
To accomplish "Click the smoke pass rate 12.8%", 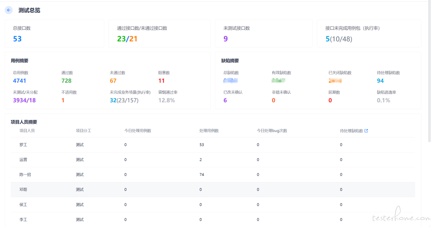I will click(166, 100).
